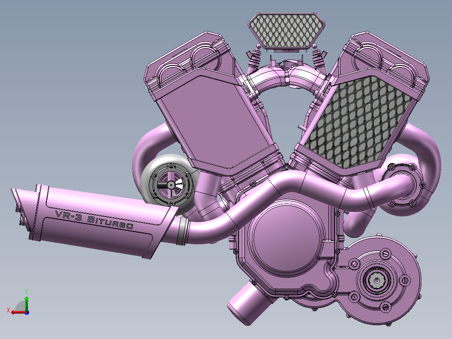This screenshot has width=452, height=339.
Task: Click the XYZ coordinate triad
Action: [19, 303]
